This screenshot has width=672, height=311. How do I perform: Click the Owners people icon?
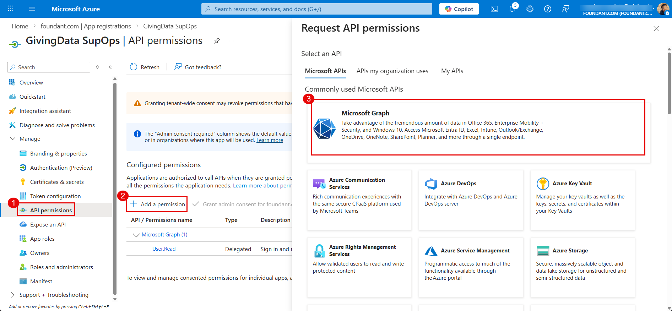(x=23, y=253)
